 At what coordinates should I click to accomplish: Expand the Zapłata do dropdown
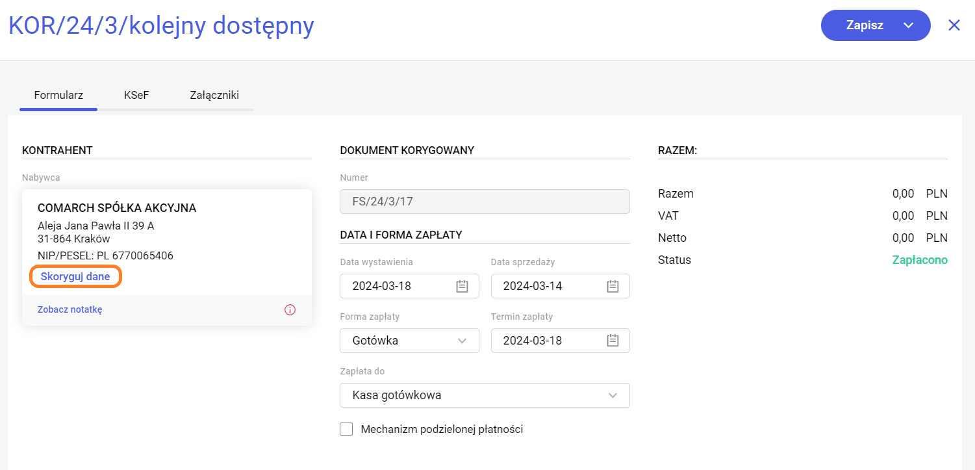pos(485,395)
